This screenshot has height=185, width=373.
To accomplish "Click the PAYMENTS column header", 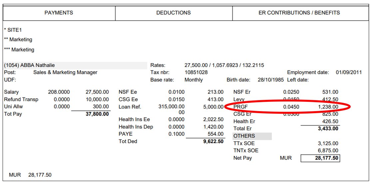I will [x=59, y=13].
